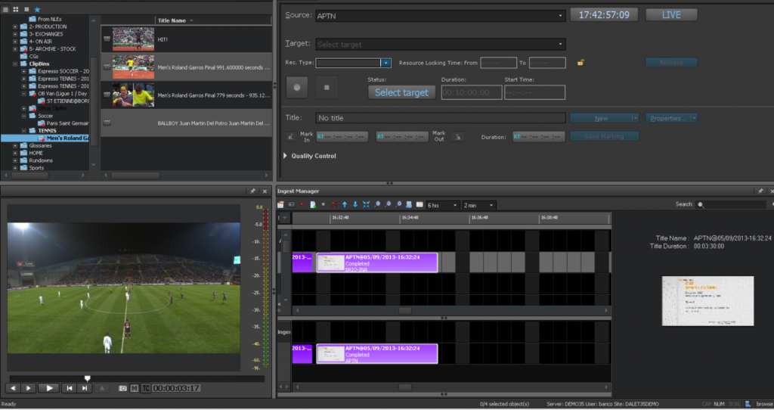Viewport: 774px width, 410px height.
Task: Click the favorites star icon
Action: (37, 9)
